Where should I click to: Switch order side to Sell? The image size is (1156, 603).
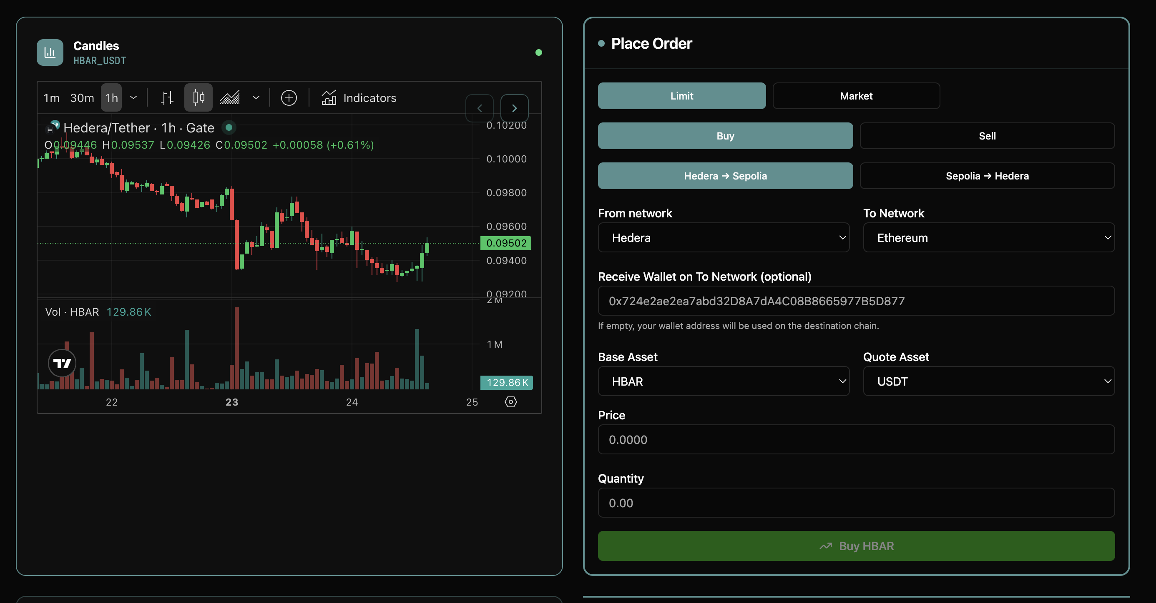click(987, 136)
